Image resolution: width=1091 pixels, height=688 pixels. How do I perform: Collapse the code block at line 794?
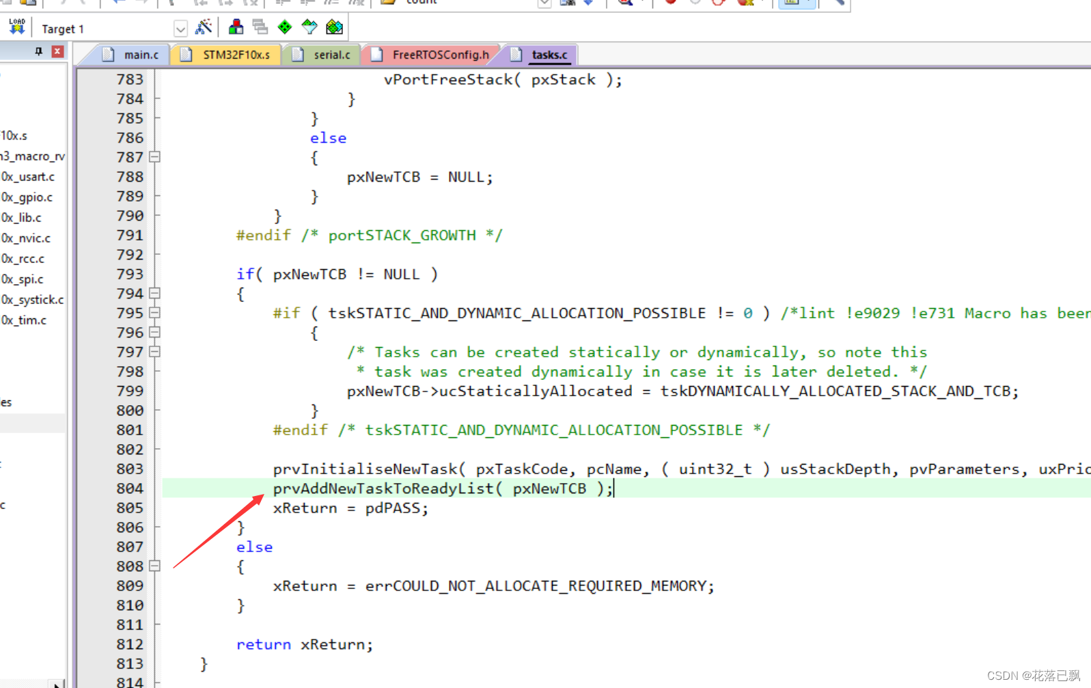click(155, 294)
